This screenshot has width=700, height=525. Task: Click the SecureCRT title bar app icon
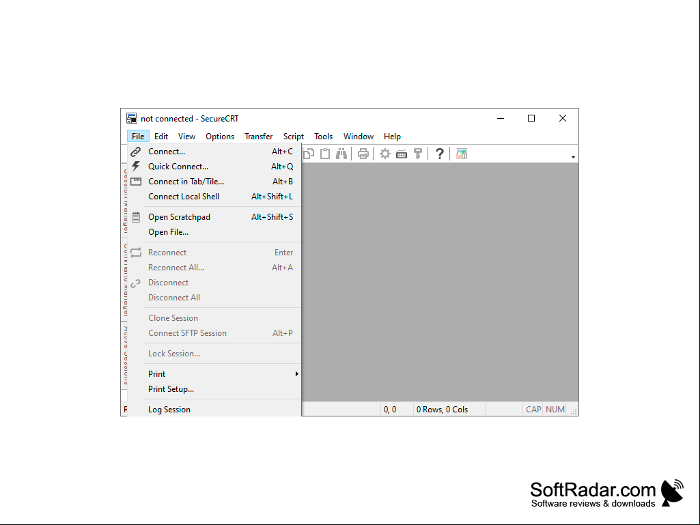pos(131,118)
